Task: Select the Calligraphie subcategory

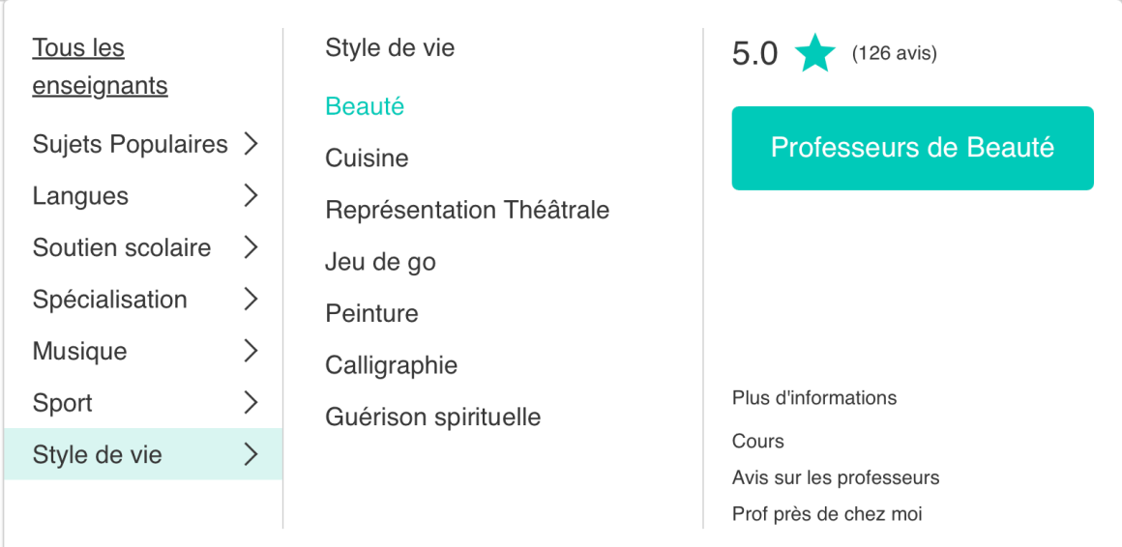Action: (x=391, y=365)
